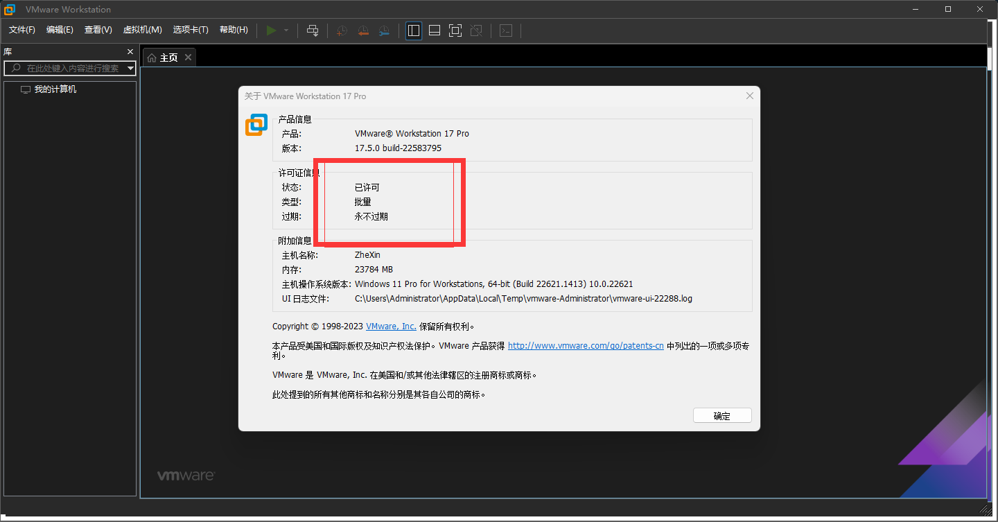
Task: Click the memory value 23784 MB
Action: (x=374, y=270)
